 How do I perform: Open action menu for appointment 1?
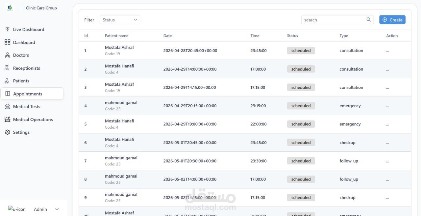click(388, 51)
